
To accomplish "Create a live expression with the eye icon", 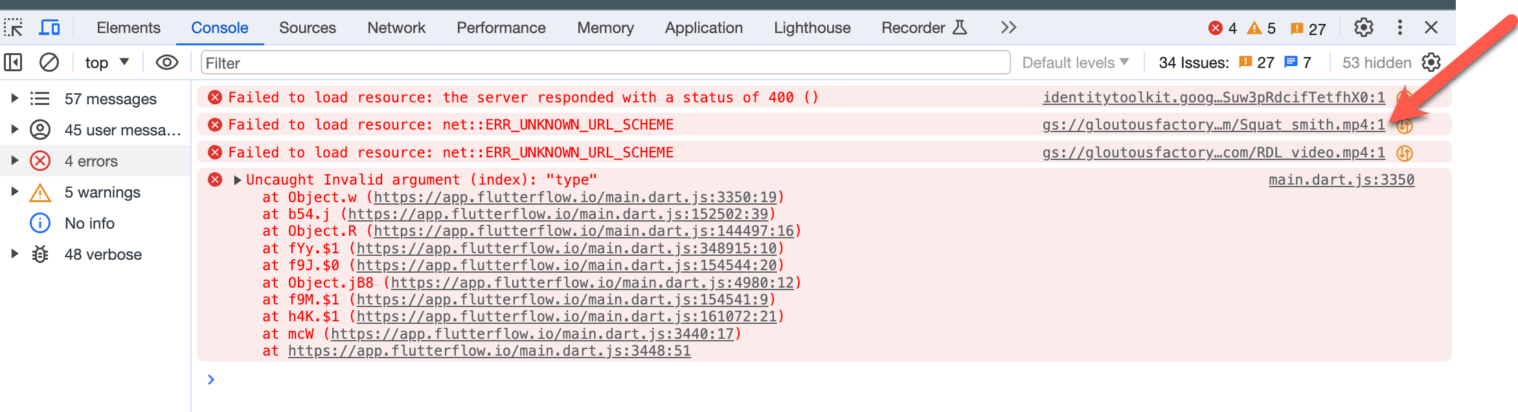I will click(167, 62).
